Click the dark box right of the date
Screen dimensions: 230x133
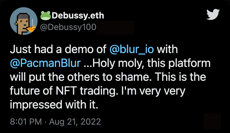[x=212, y=121]
